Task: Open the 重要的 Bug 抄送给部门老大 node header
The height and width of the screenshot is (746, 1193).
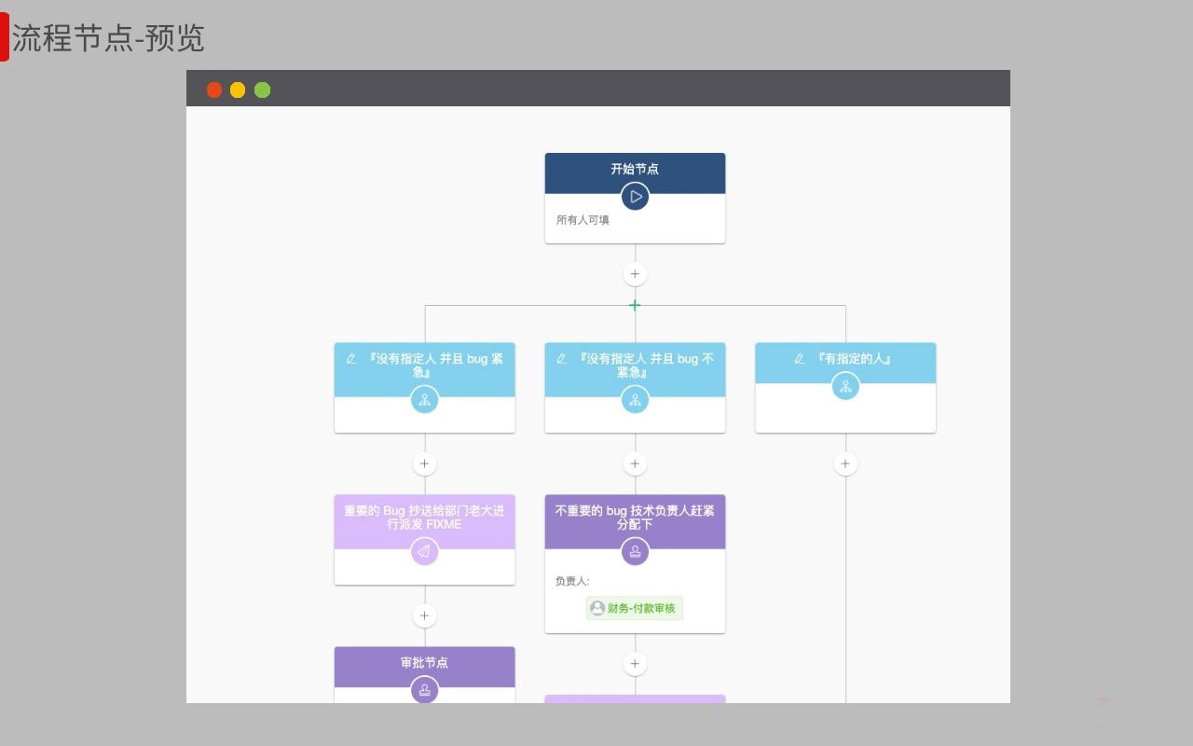Action: point(424,522)
